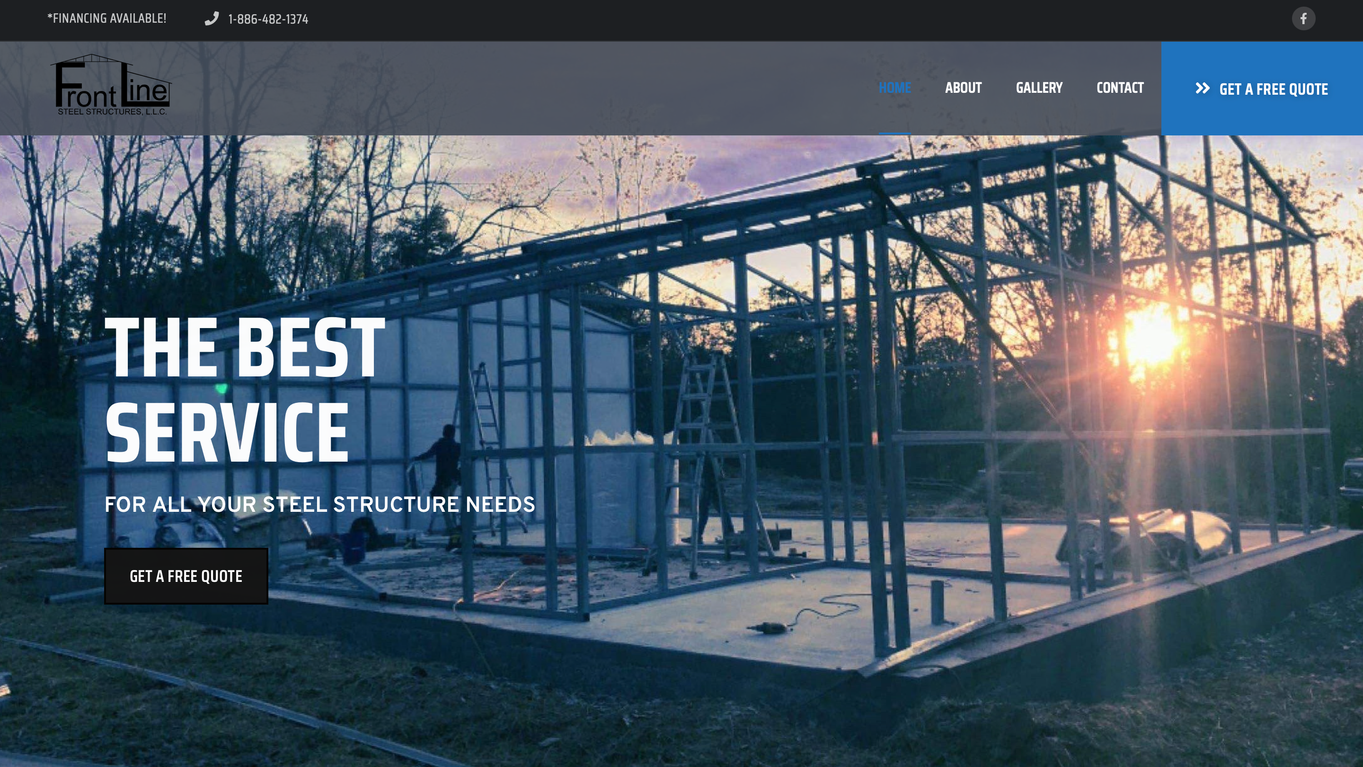The image size is (1363, 767).
Task: Click the phone handset icon
Action: [x=212, y=19]
